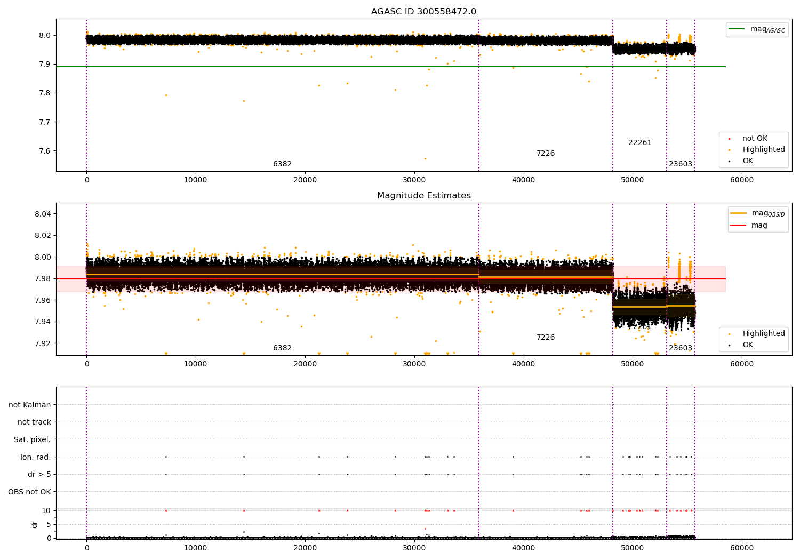Click the rotated 'dr' y-axis label
800x560 pixels.
coord(35,524)
